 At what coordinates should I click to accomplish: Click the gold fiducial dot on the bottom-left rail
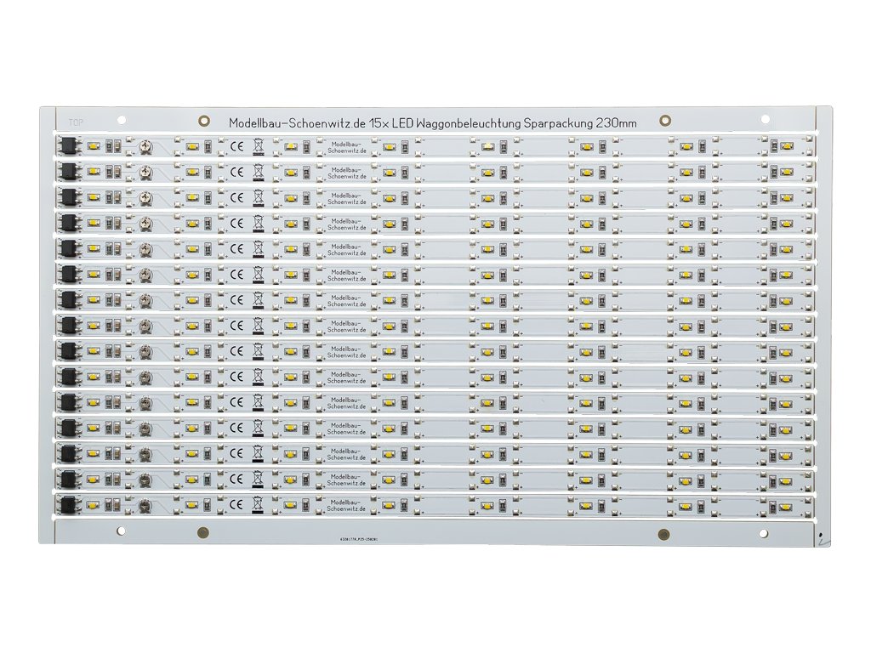pyautogui.click(x=203, y=534)
